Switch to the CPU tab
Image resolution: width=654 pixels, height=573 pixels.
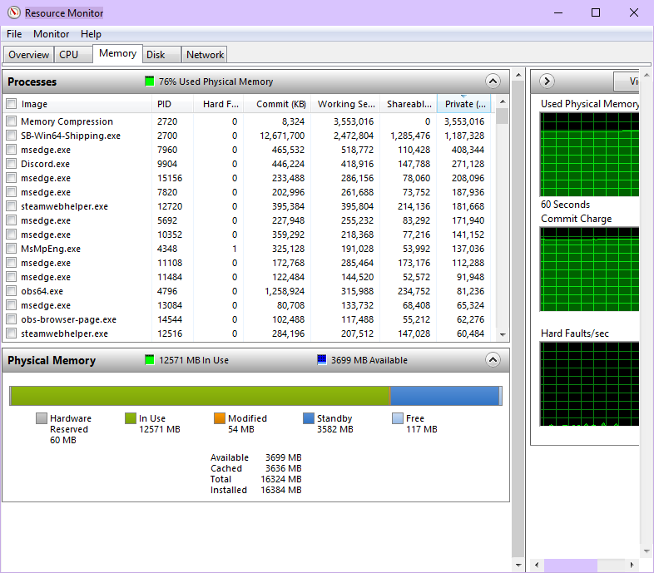73,55
